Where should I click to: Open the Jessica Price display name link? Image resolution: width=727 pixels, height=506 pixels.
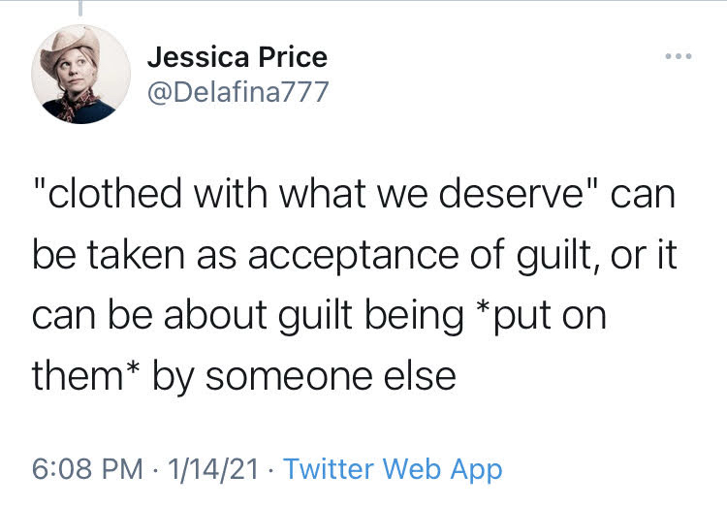[x=237, y=57]
